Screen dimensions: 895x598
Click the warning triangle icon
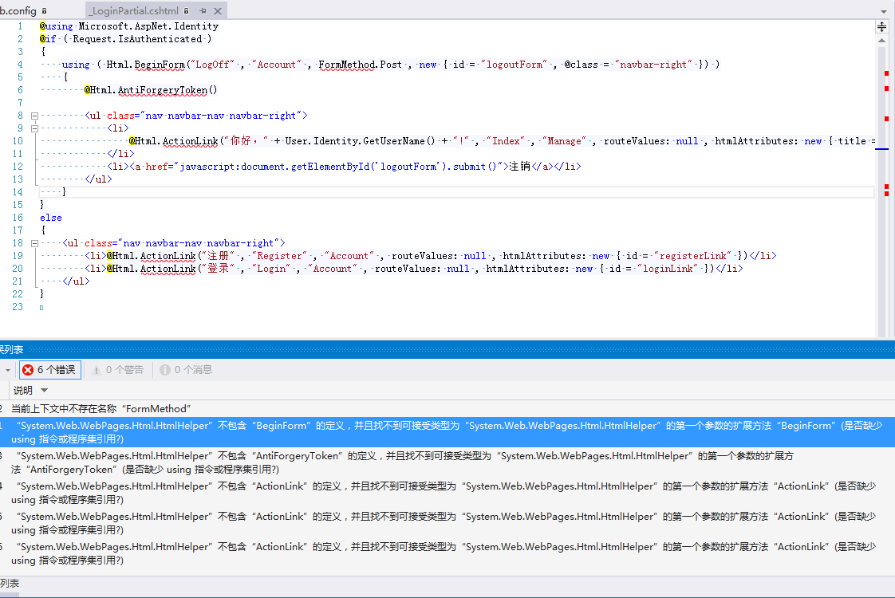[x=97, y=370]
